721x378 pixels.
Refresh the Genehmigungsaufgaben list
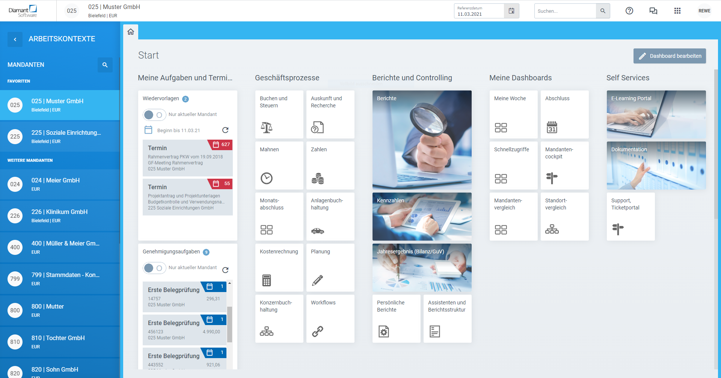pyautogui.click(x=225, y=270)
